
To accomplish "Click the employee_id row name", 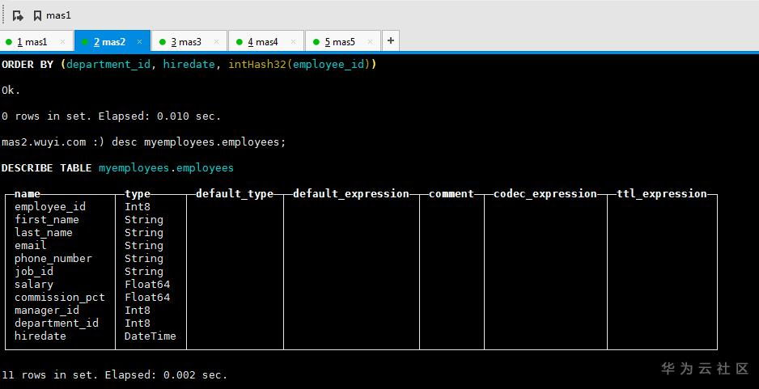I will pyautogui.click(x=50, y=206).
